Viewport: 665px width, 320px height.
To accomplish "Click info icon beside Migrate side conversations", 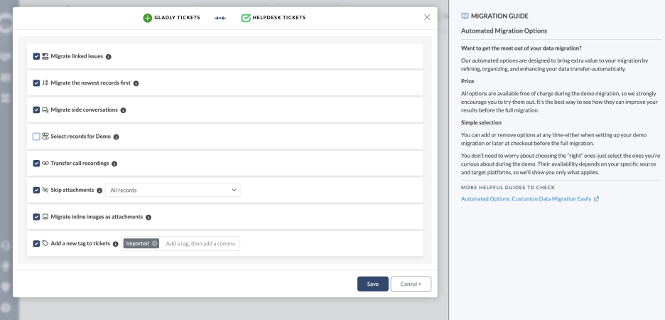I will 124,110.
